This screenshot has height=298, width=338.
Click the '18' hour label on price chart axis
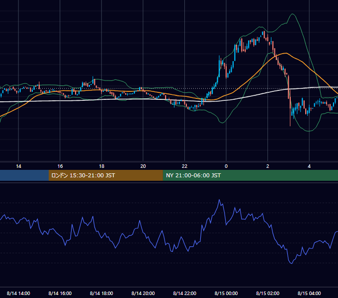pos(101,166)
